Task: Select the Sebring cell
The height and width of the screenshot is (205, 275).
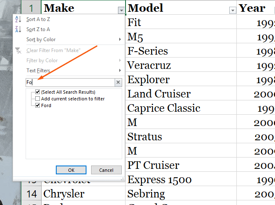Action: click(x=181, y=194)
